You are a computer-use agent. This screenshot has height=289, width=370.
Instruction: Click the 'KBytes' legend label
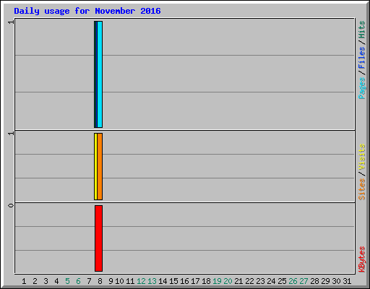(x=361, y=259)
